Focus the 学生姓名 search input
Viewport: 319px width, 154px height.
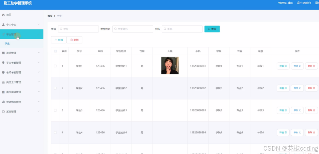tap(133, 29)
